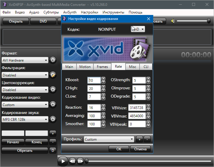Decrease the VBVpeak value with down arrow
The width and height of the screenshot is (214, 167).
148,126
